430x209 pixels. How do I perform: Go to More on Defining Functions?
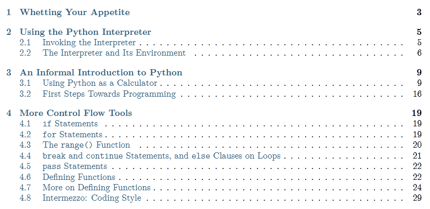96,187
